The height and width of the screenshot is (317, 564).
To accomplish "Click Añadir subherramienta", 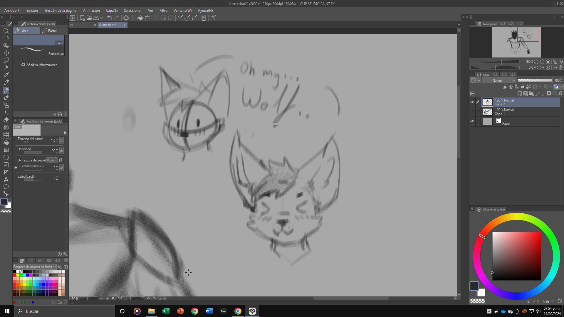I will (x=39, y=65).
